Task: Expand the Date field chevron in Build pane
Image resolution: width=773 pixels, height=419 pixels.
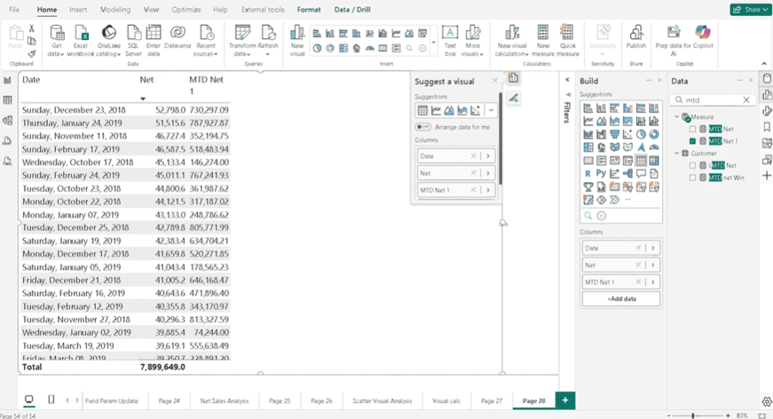Action: 653,248
